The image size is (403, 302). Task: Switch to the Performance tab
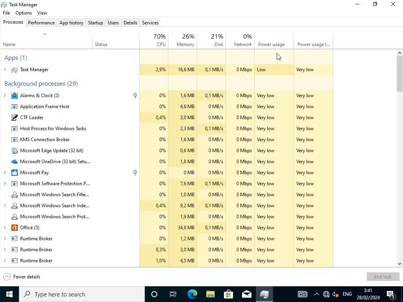41,22
